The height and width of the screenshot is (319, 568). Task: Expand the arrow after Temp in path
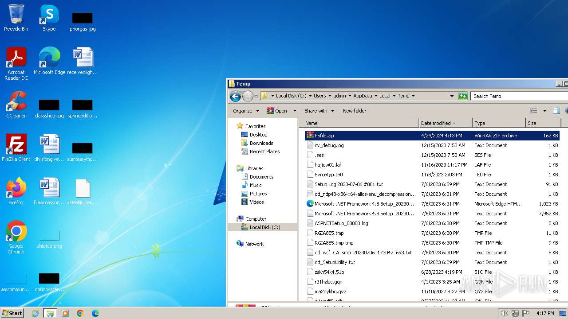pyautogui.click(x=413, y=96)
